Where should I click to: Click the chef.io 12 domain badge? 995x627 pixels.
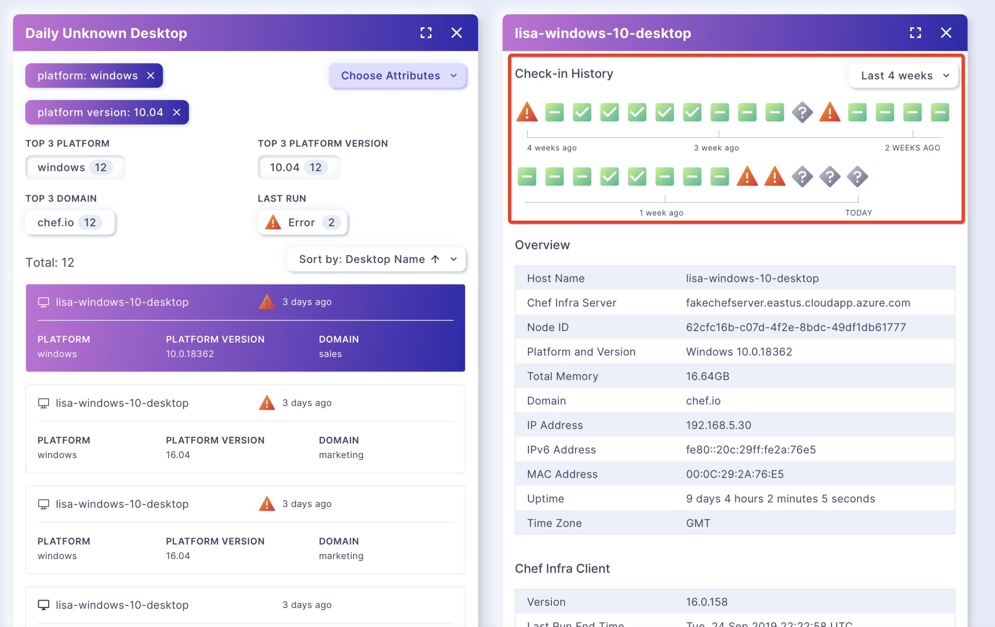(70, 222)
